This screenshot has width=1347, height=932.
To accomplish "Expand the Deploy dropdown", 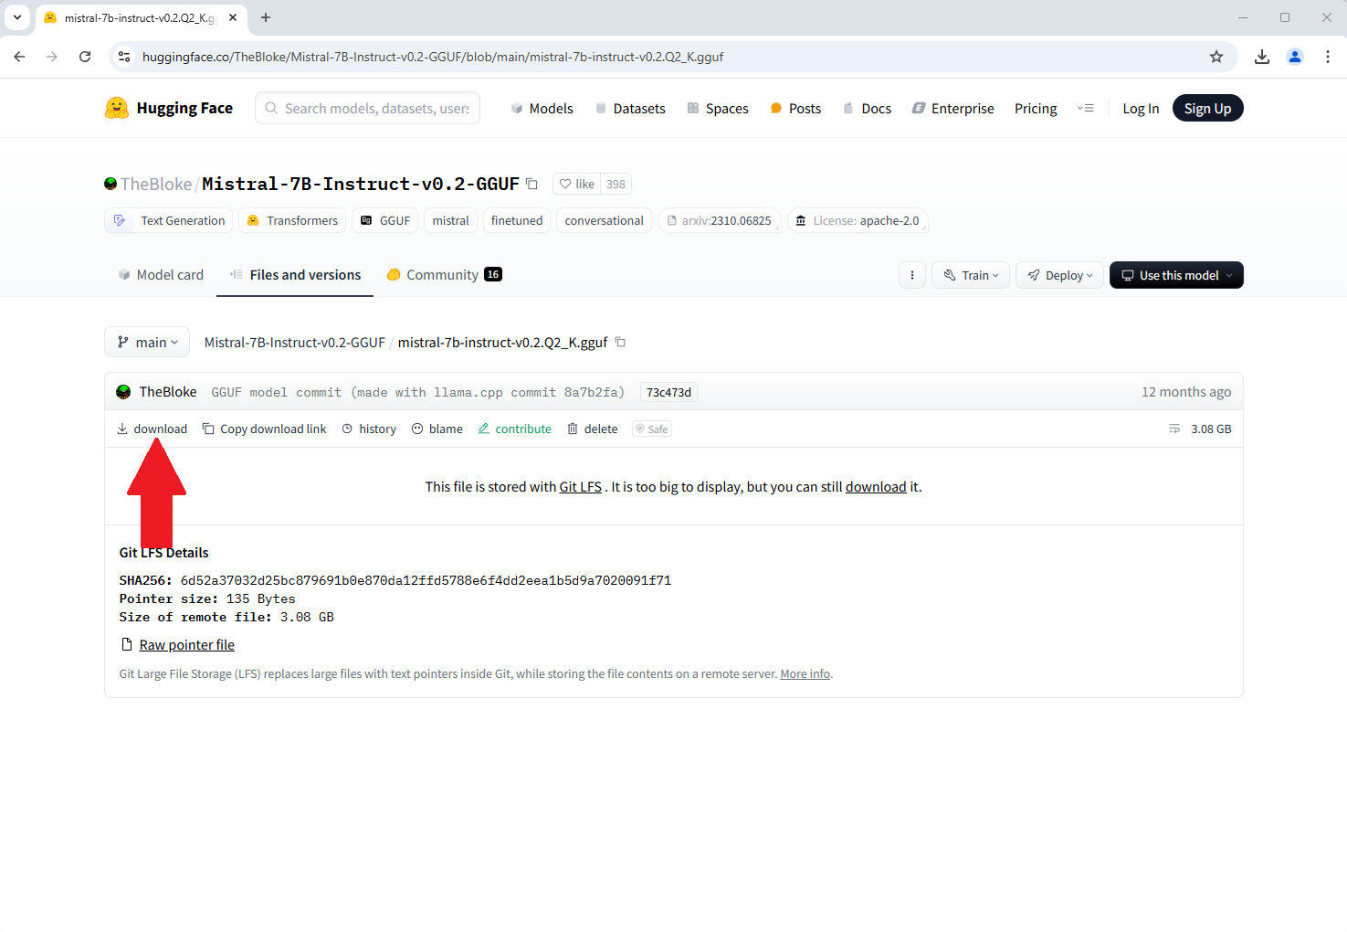I will pyautogui.click(x=1059, y=275).
